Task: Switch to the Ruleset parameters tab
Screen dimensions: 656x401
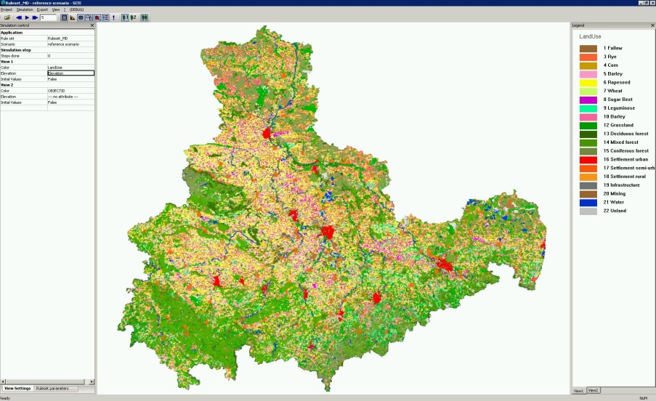Action: point(52,389)
